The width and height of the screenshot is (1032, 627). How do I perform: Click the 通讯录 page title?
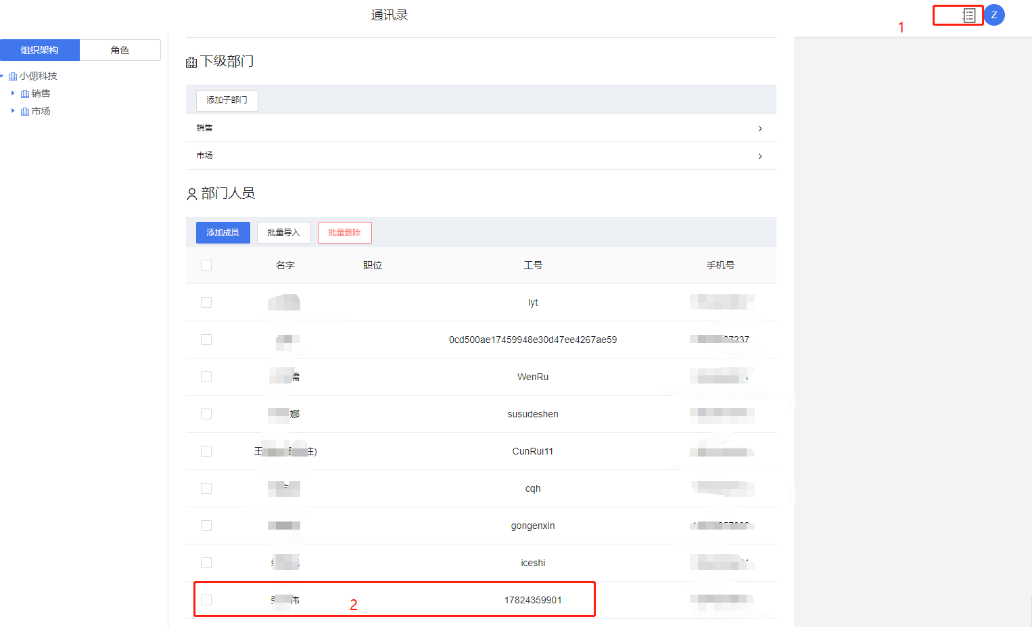click(390, 16)
